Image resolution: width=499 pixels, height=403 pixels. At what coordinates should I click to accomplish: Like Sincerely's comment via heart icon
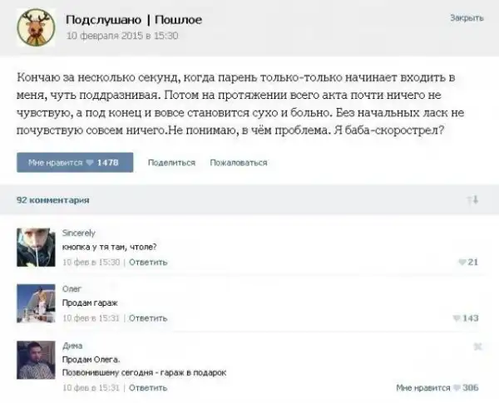point(462,262)
